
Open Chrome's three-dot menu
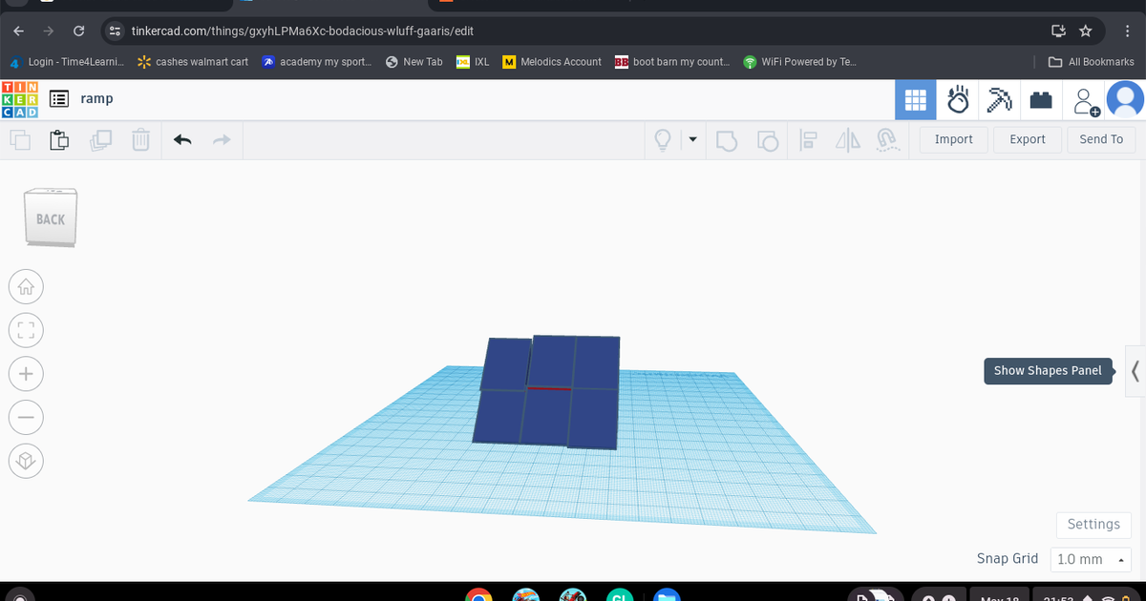pyautogui.click(x=1127, y=31)
